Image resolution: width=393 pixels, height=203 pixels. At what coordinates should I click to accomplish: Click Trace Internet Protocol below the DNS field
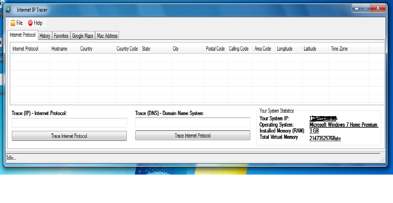[193, 135]
